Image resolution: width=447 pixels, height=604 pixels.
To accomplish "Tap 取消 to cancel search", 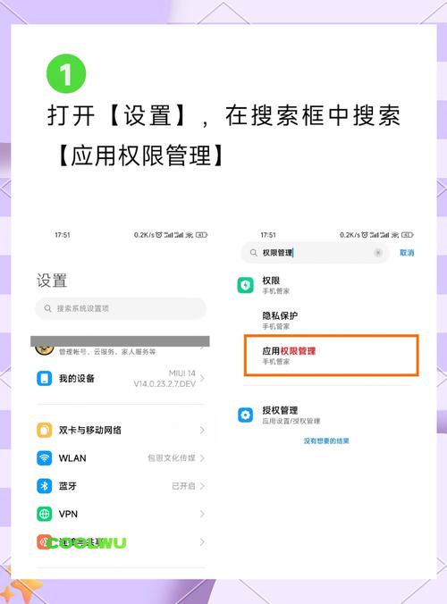I will [407, 253].
